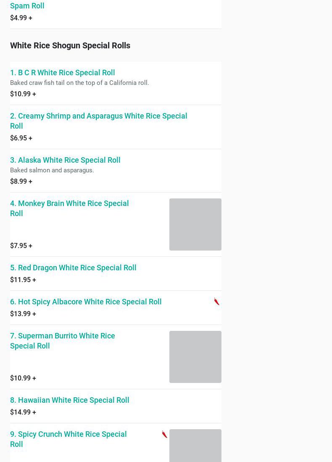
Task: Open 8. Hawaiian White Rice Special Roll
Action: pos(69,400)
